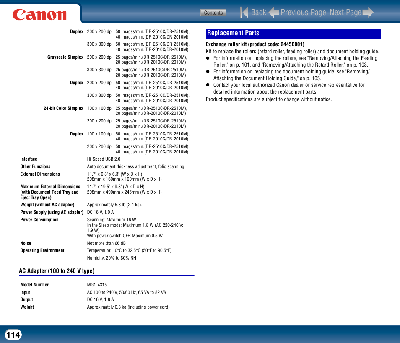Click the Back arrow icon
The width and height of the screenshot is (400, 343).
pos(244,12)
